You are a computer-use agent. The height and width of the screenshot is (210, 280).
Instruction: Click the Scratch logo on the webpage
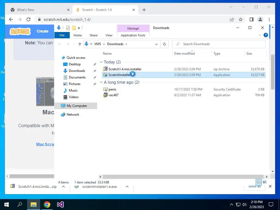click(x=20, y=31)
